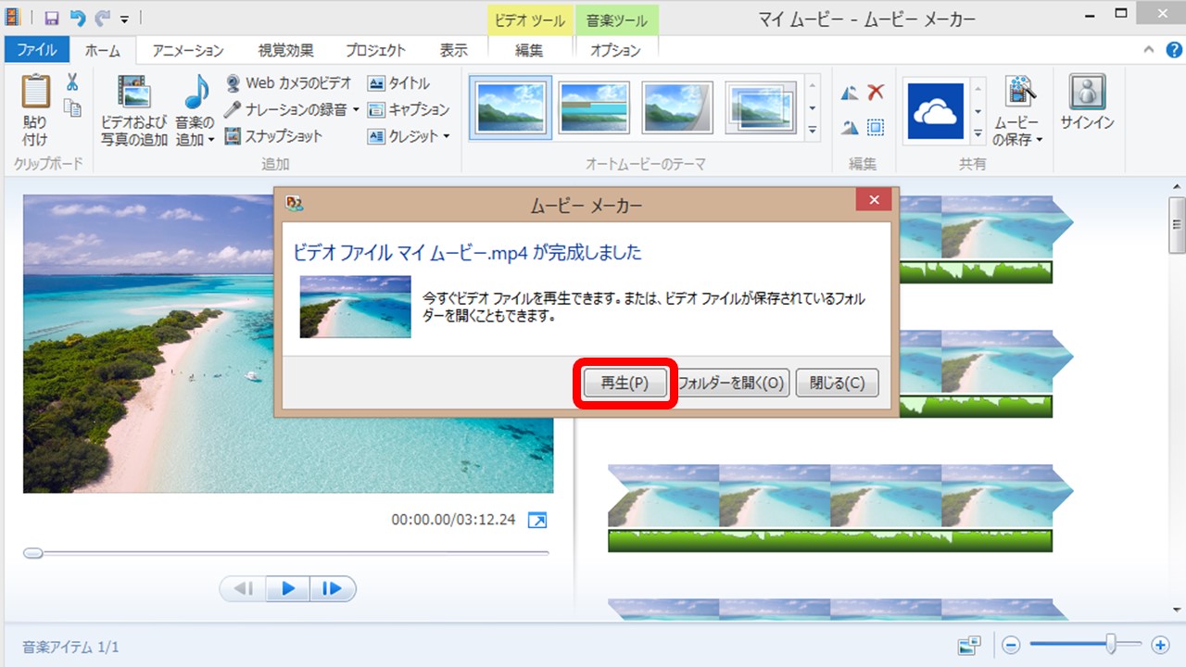1186x667 pixels.
Task: Open the ファイル menu
Action: (x=36, y=50)
